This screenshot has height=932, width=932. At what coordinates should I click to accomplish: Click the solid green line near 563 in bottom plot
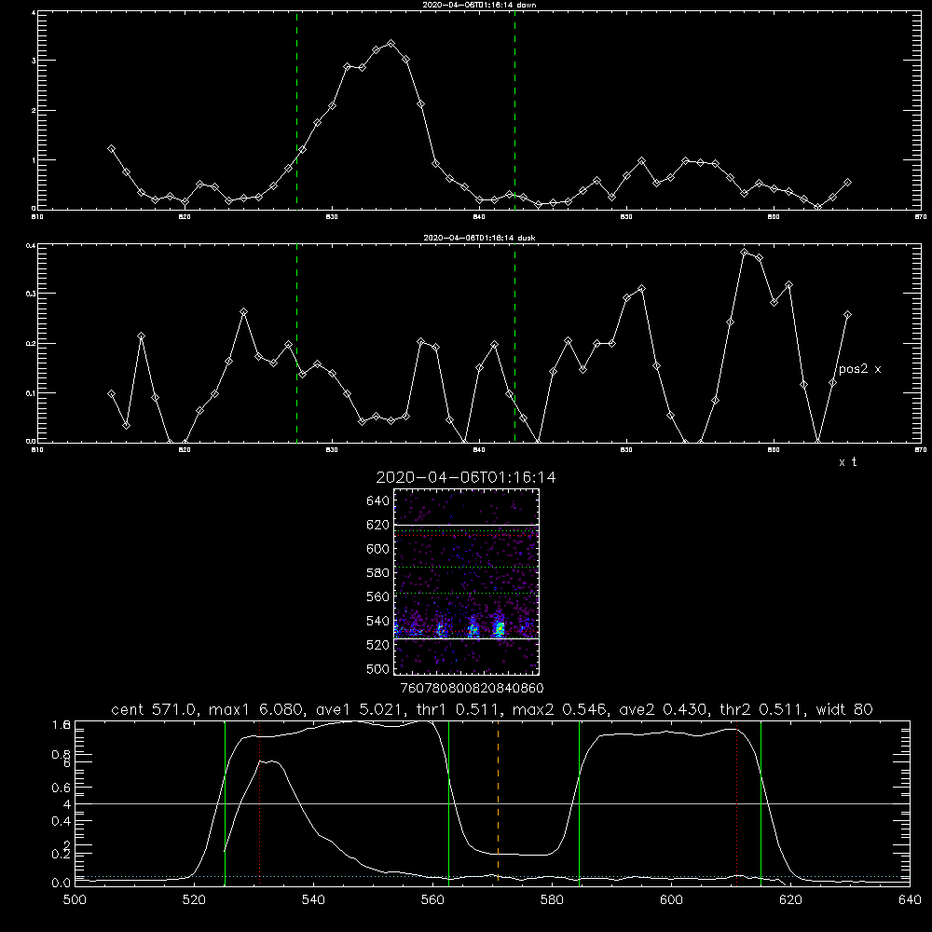449,802
